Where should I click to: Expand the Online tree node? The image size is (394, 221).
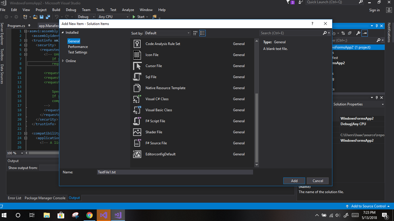point(63,61)
